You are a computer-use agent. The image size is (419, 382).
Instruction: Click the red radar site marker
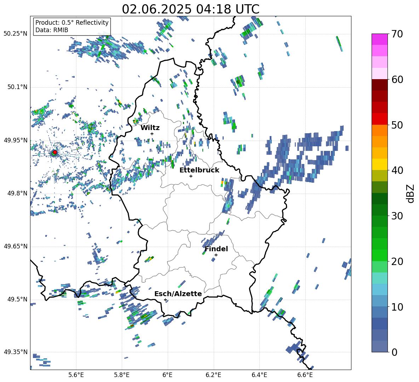tap(55, 152)
